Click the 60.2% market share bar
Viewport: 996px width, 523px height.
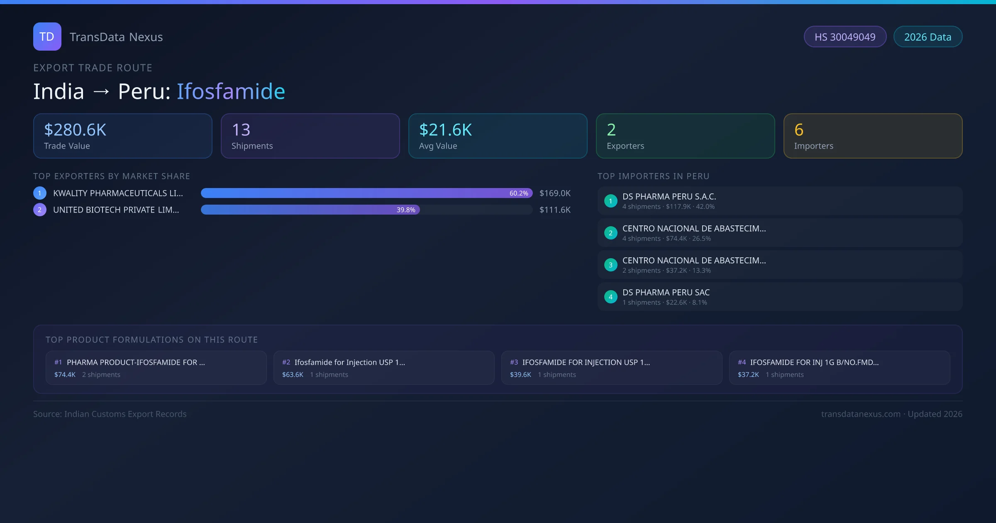366,193
